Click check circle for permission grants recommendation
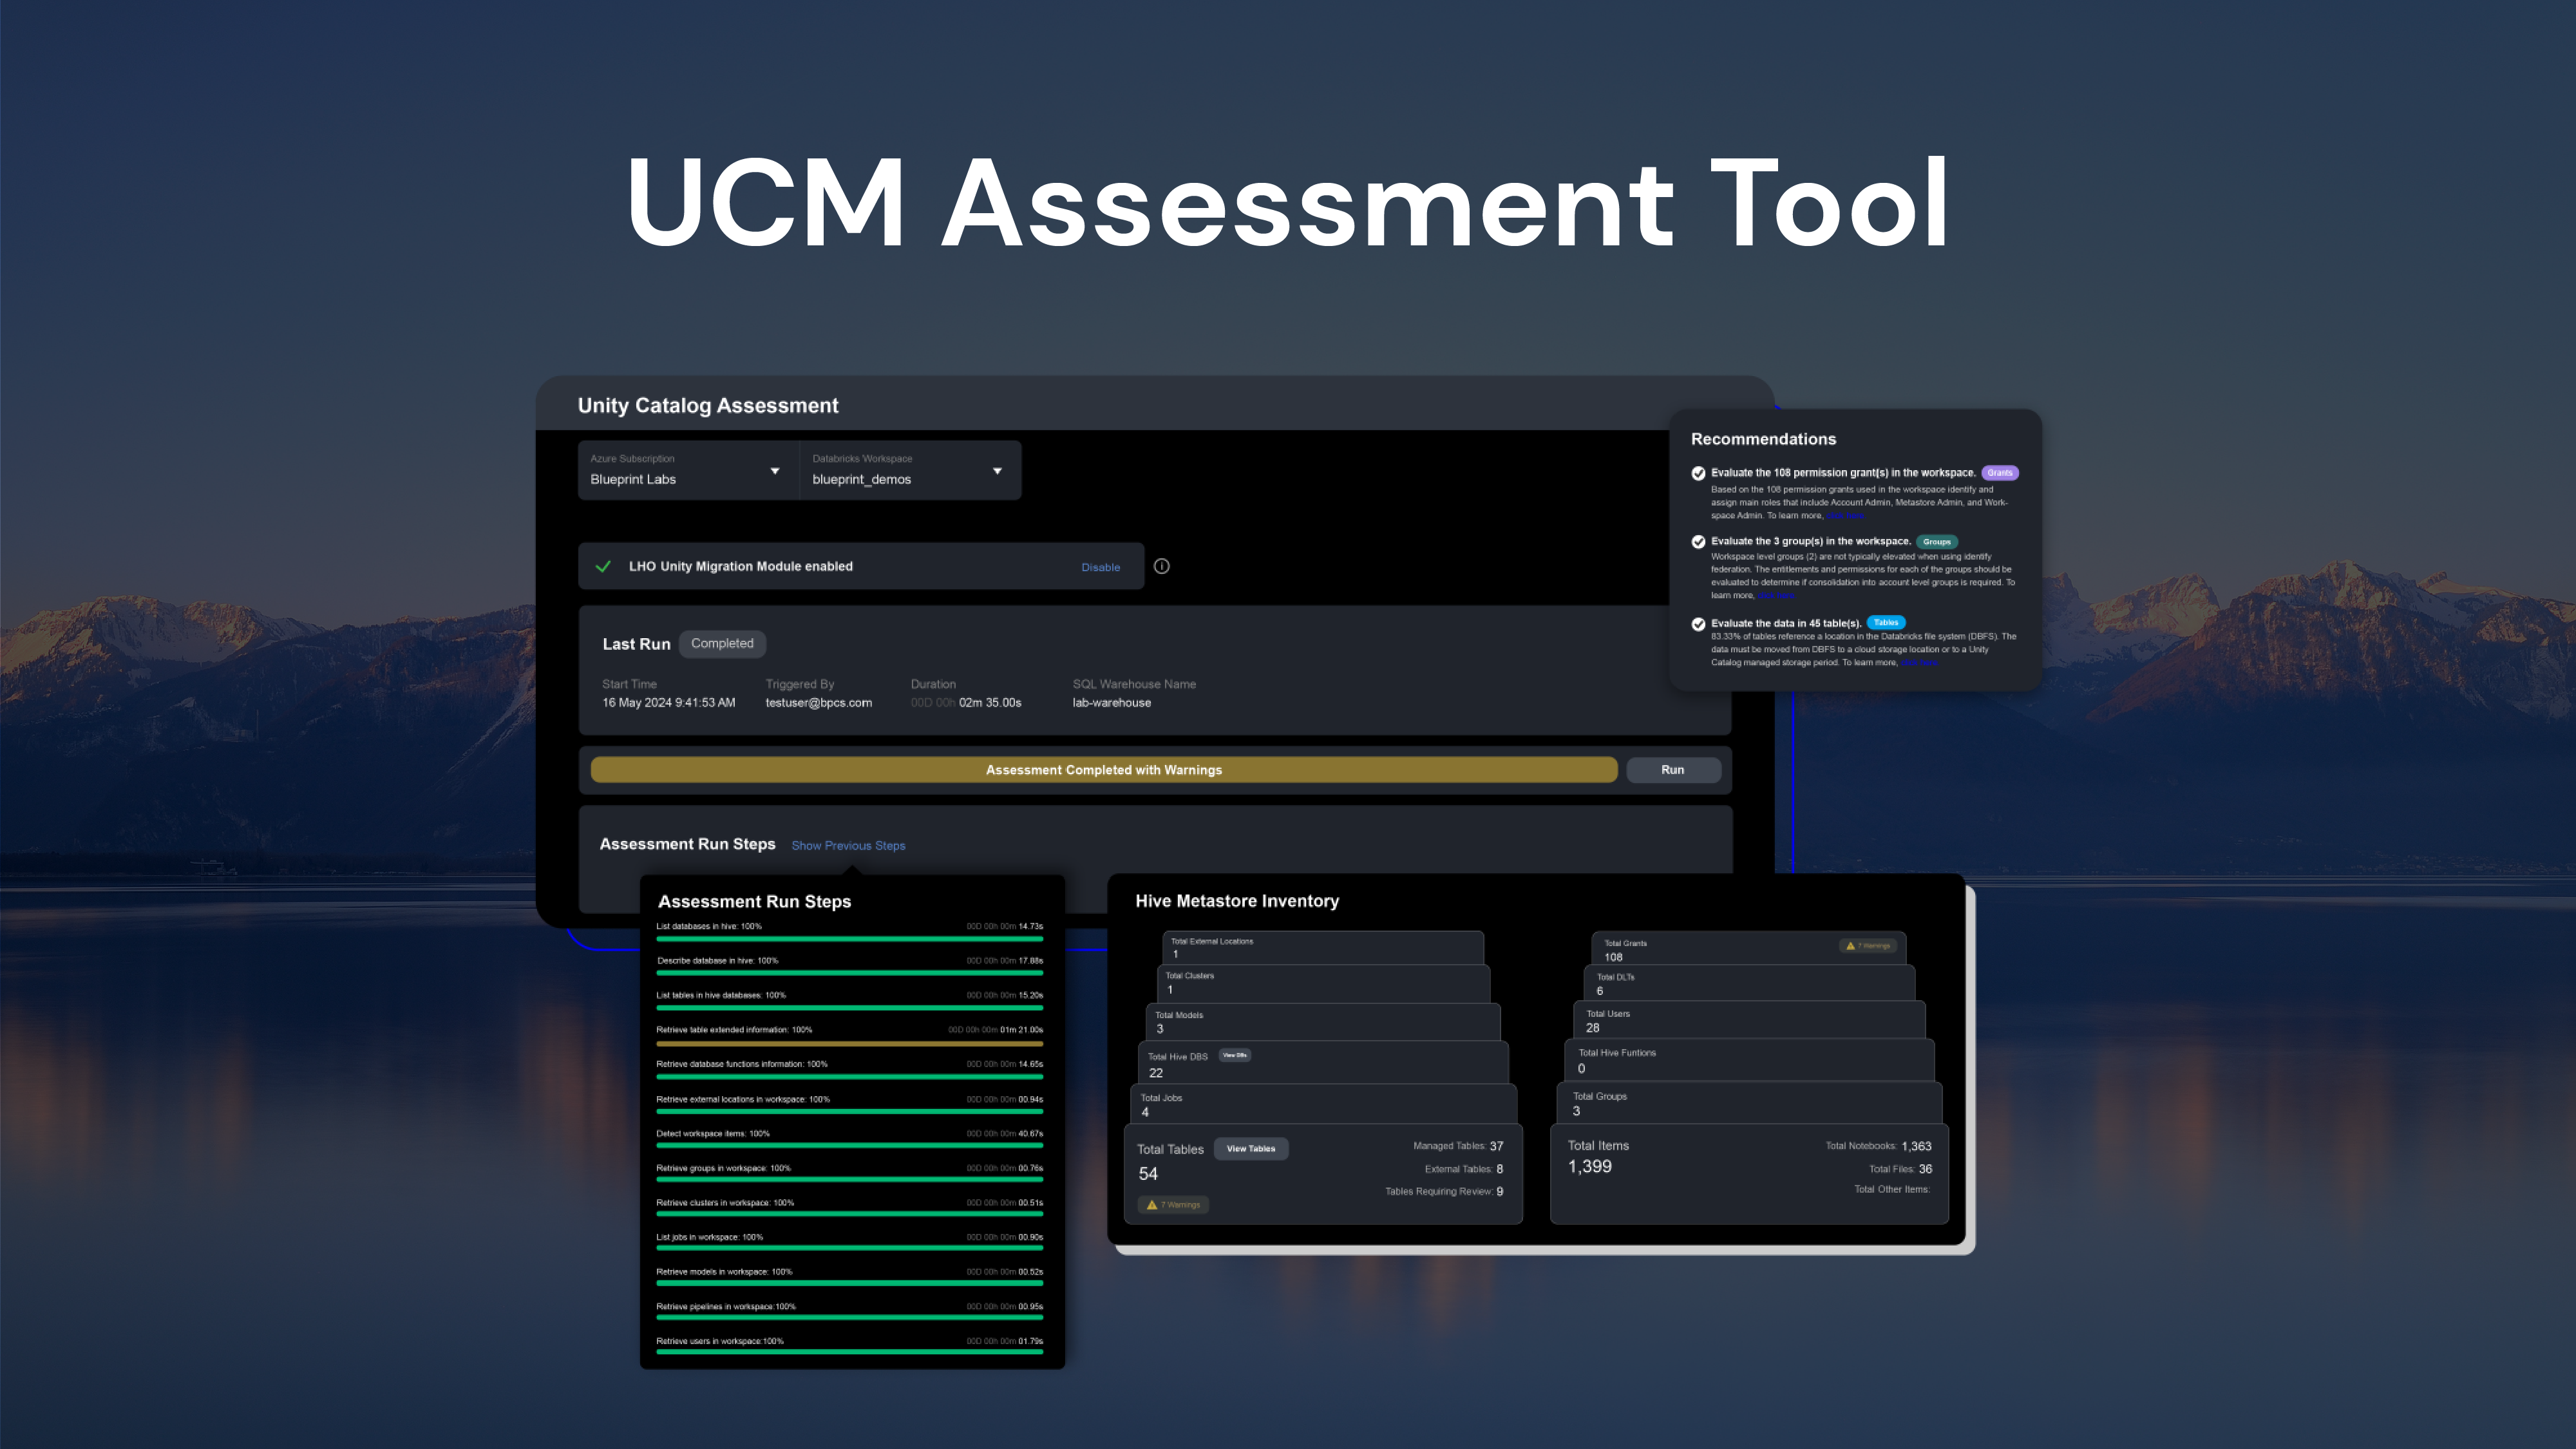Screen dimensions: 2576x1449 1698,473
